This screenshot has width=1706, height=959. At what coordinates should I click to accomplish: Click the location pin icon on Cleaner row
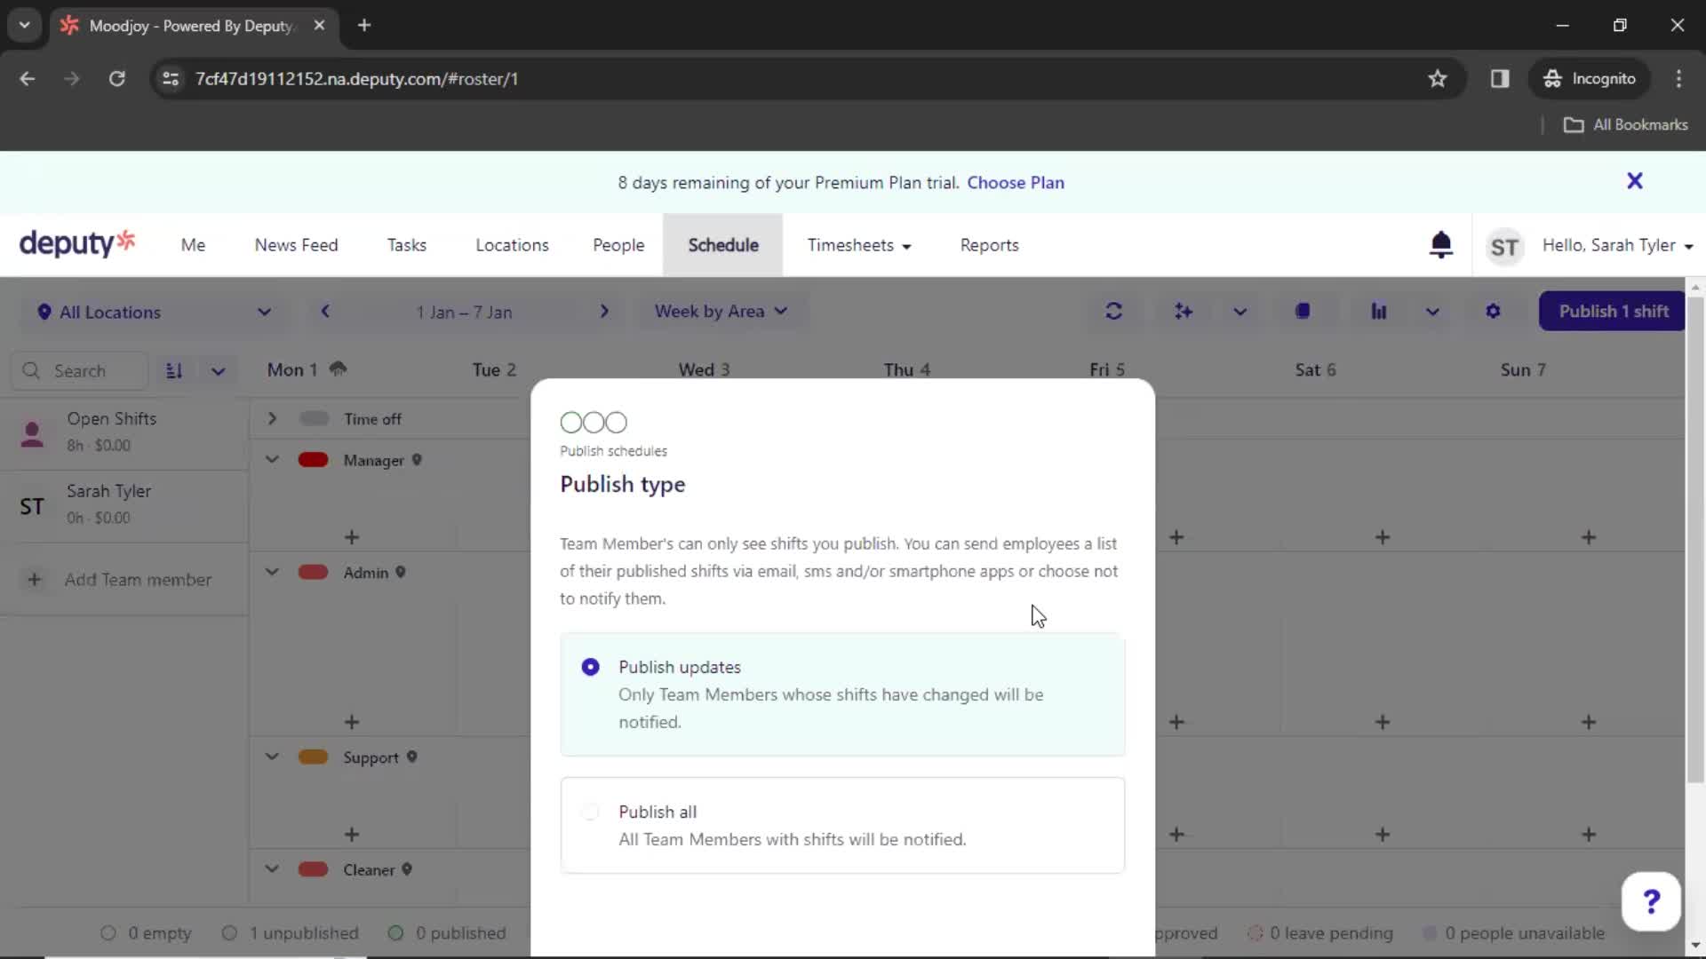[x=407, y=870]
